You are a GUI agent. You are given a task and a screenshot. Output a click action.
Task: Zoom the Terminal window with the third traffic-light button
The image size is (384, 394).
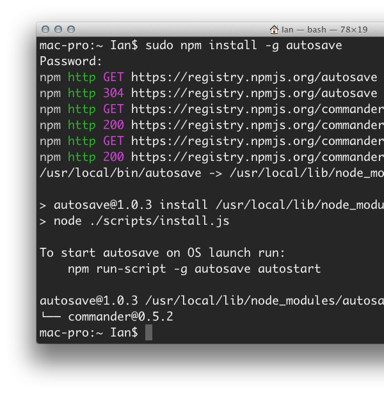(71, 29)
